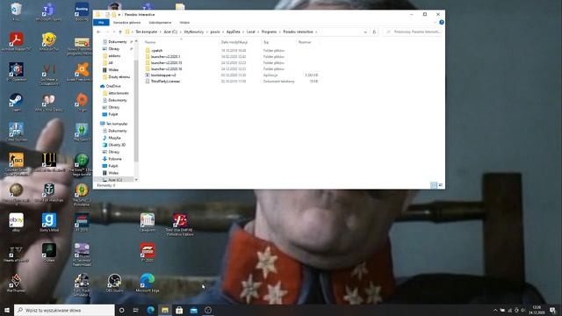The width and height of the screenshot is (562, 316).
Task: Sort files by the Nazwa column header
Action: pyautogui.click(x=150, y=42)
